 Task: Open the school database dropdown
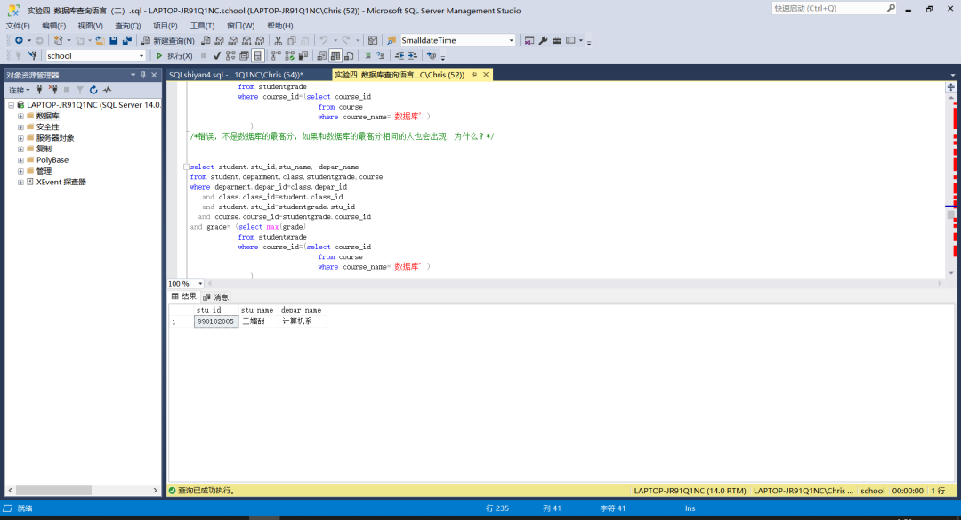point(141,56)
